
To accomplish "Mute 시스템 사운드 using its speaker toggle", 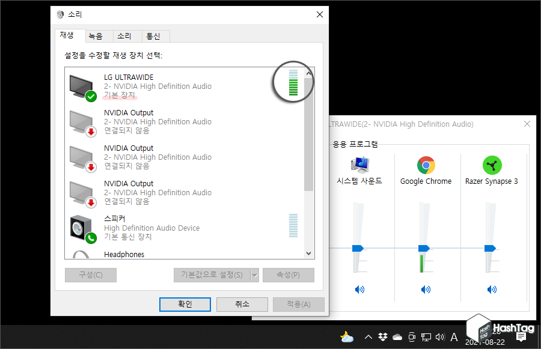I will (359, 290).
